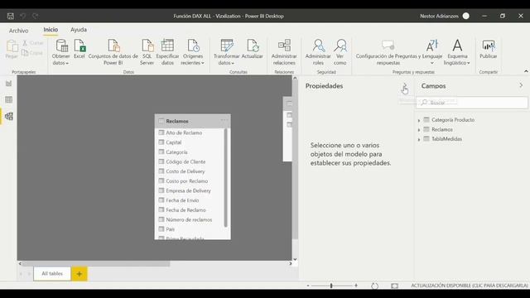Viewport: 530px width, 298px height.
Task: Connect to SQL Server
Action: [147, 52]
